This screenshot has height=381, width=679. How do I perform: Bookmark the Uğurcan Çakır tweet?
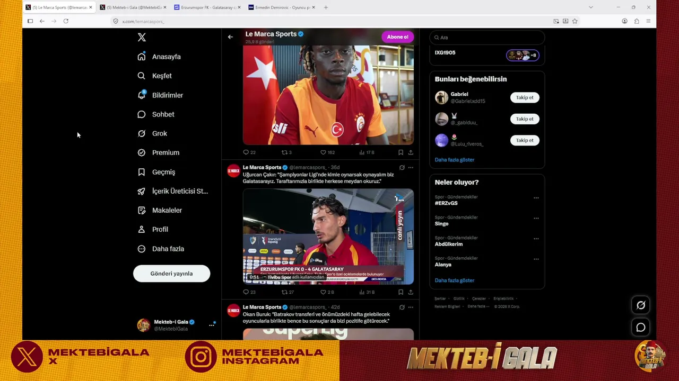pyautogui.click(x=401, y=292)
